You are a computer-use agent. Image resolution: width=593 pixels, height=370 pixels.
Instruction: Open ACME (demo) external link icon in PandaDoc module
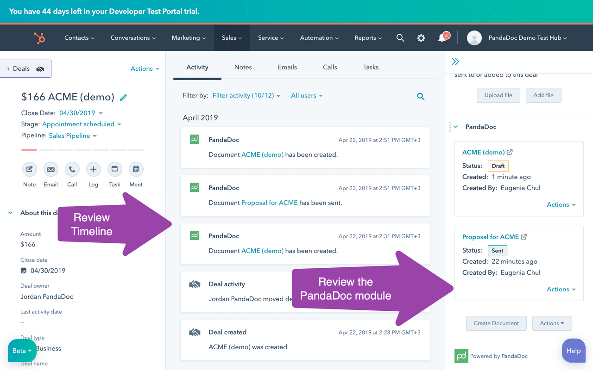point(510,152)
